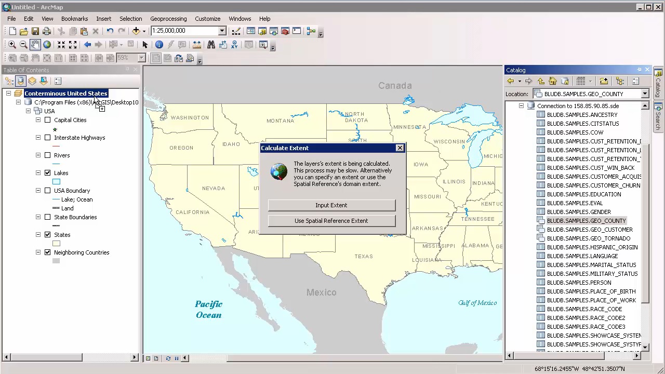Enable the State Boundaries layer checkbox
This screenshot has width=665, height=374.
click(x=48, y=217)
